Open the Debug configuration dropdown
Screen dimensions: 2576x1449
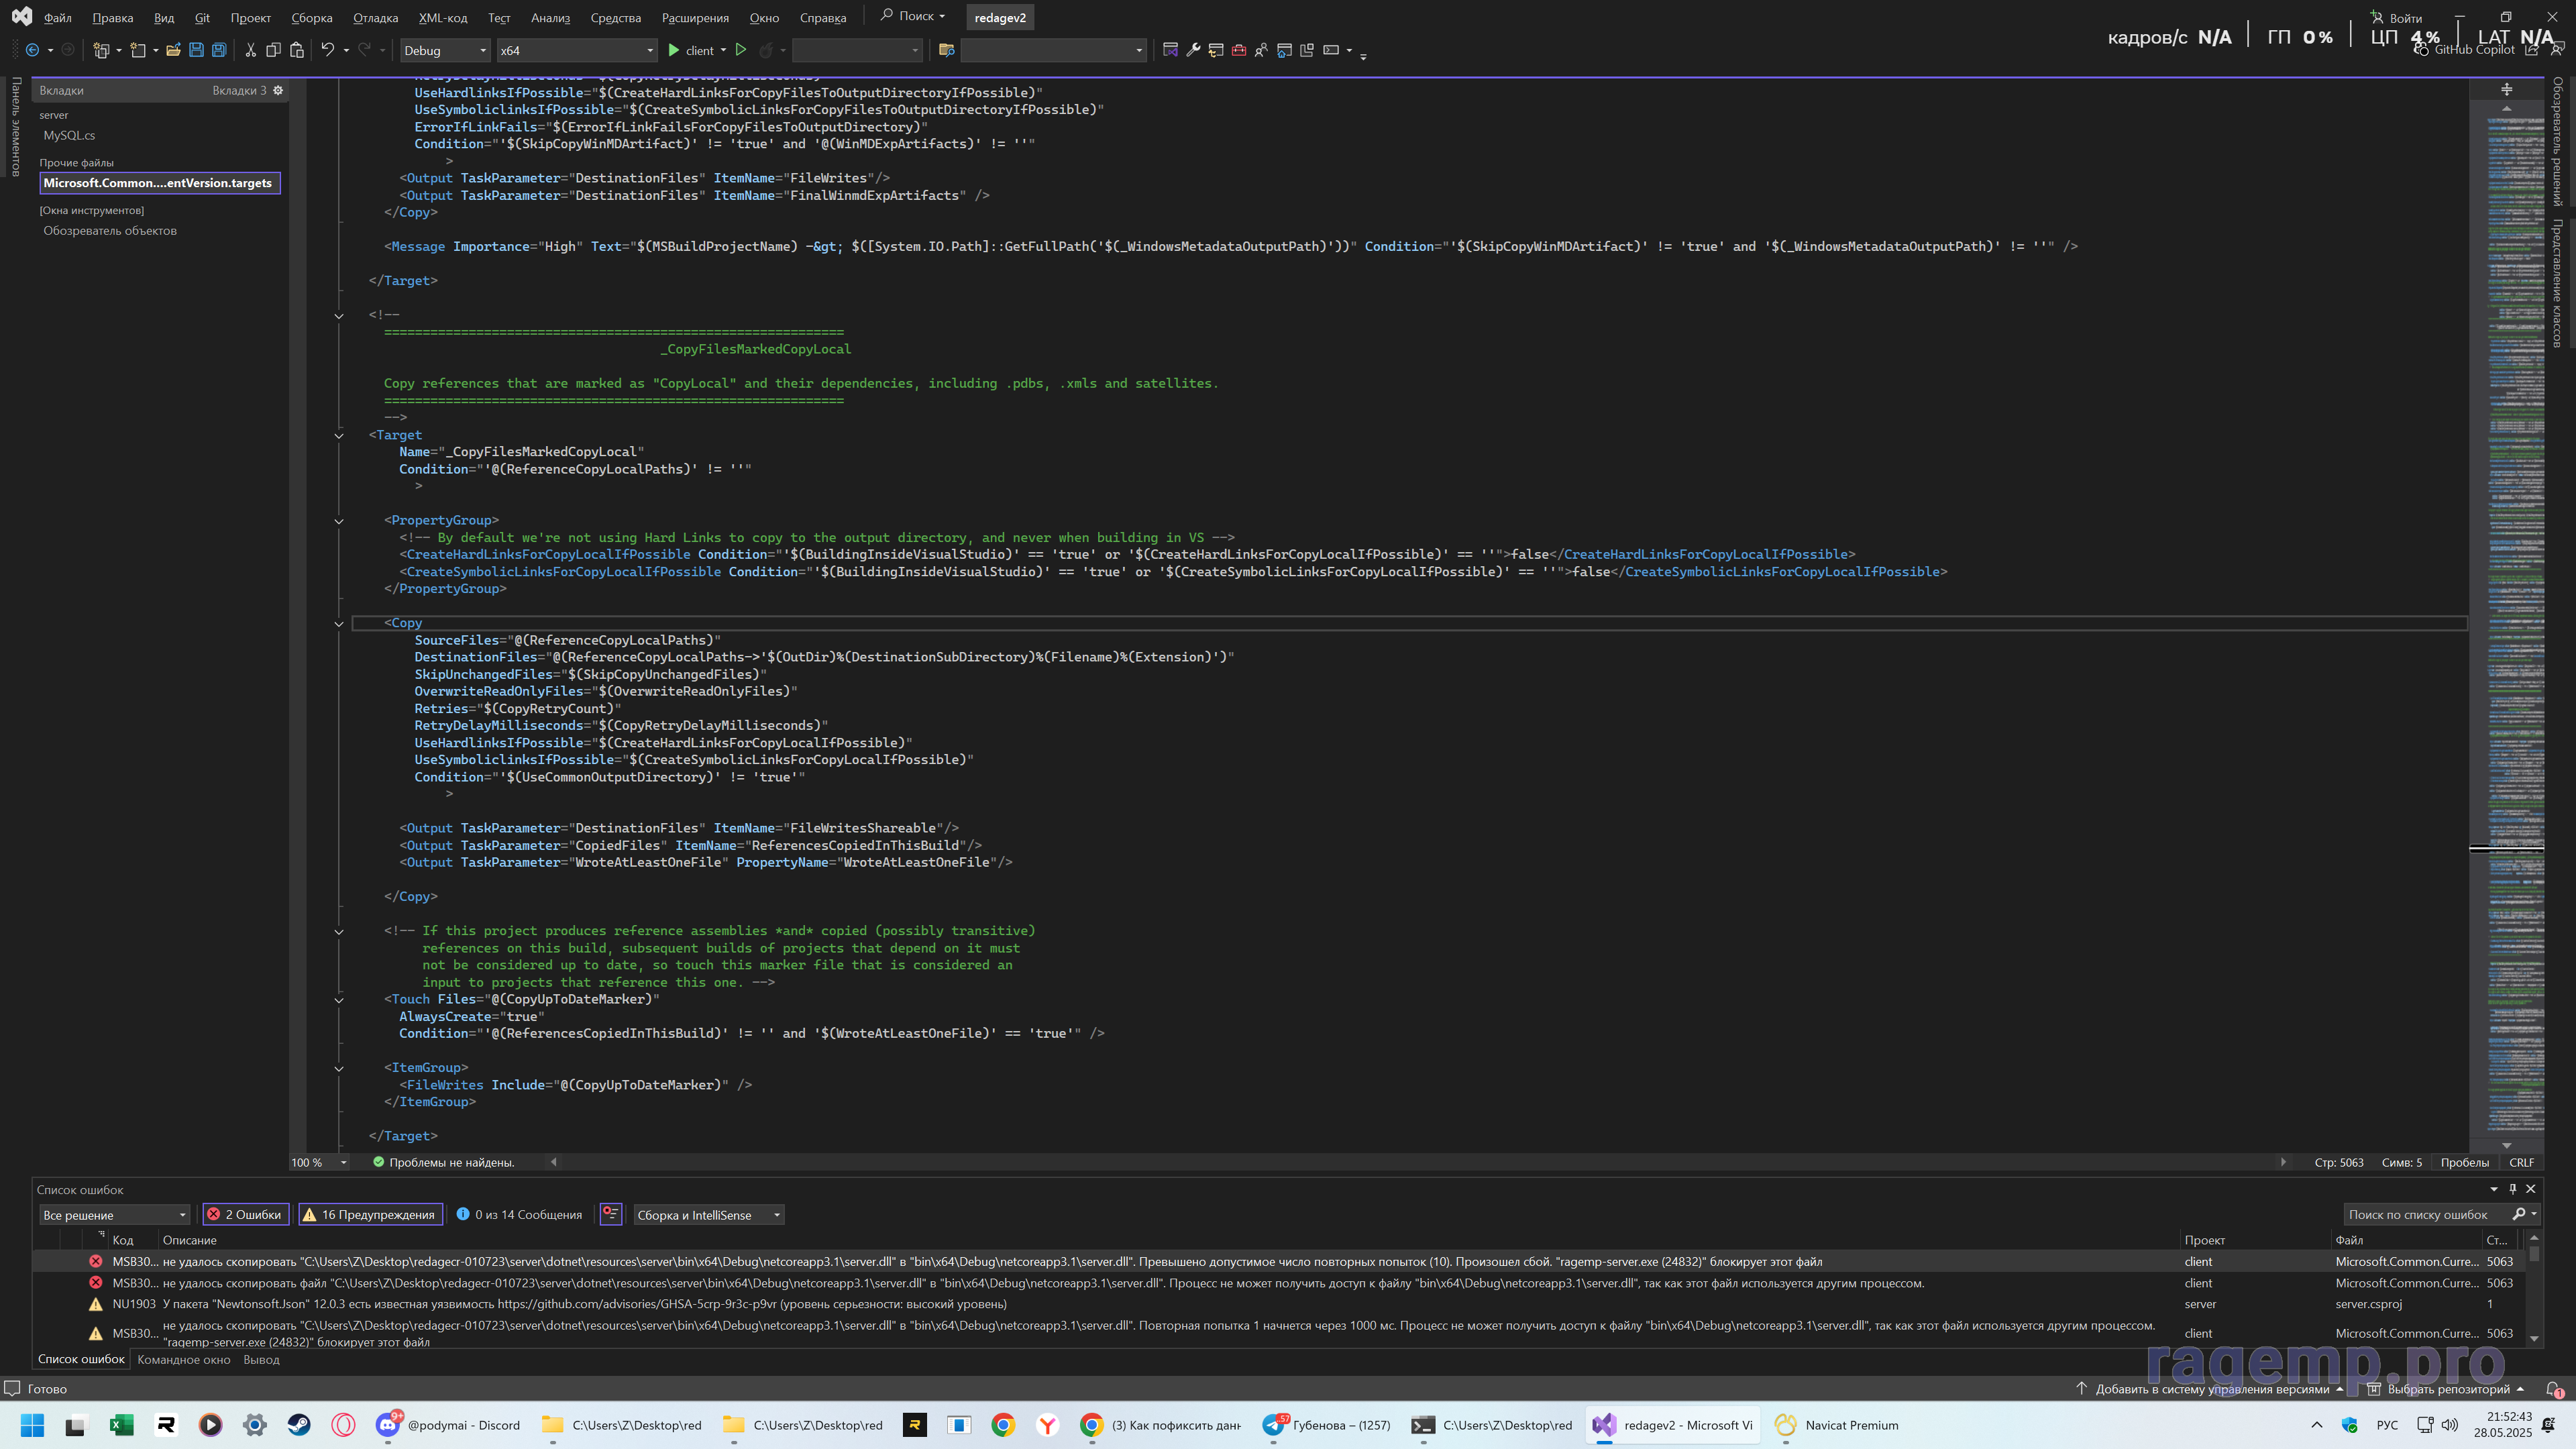point(445,50)
